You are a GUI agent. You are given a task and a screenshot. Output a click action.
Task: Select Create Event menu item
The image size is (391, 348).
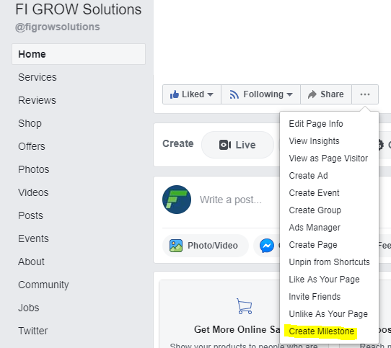click(314, 193)
